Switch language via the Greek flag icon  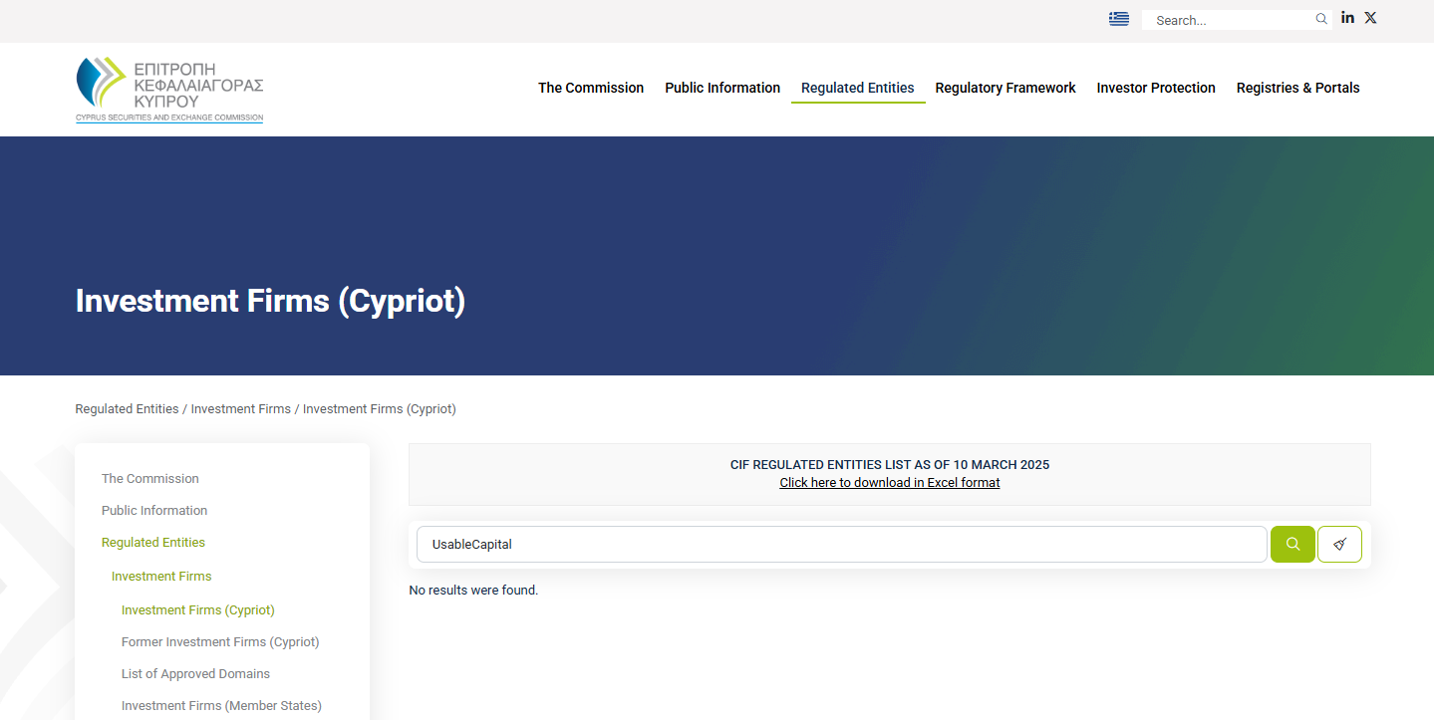click(1118, 18)
